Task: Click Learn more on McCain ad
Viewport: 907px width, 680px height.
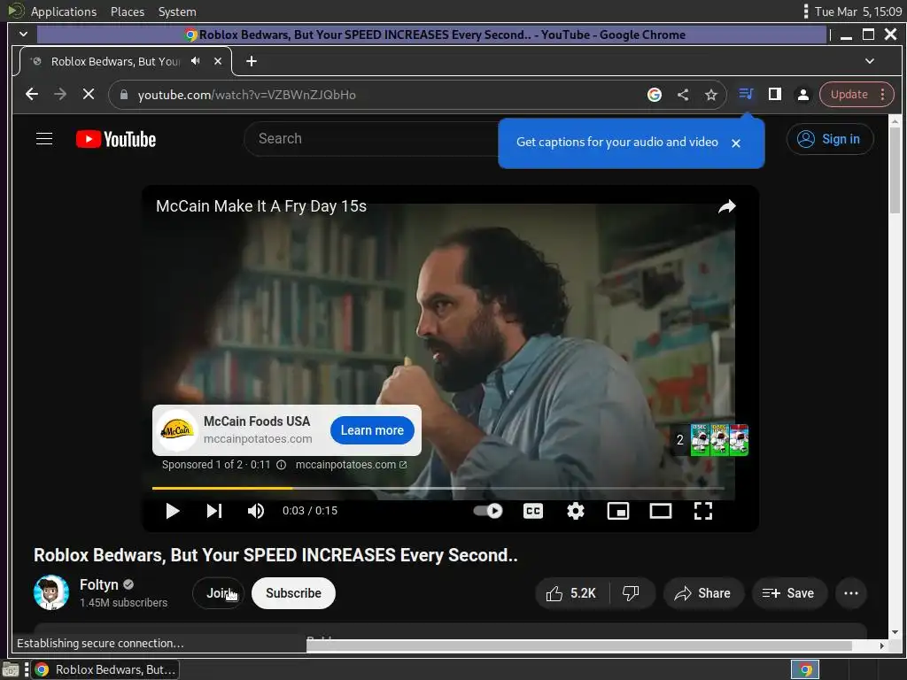Action: point(372,430)
